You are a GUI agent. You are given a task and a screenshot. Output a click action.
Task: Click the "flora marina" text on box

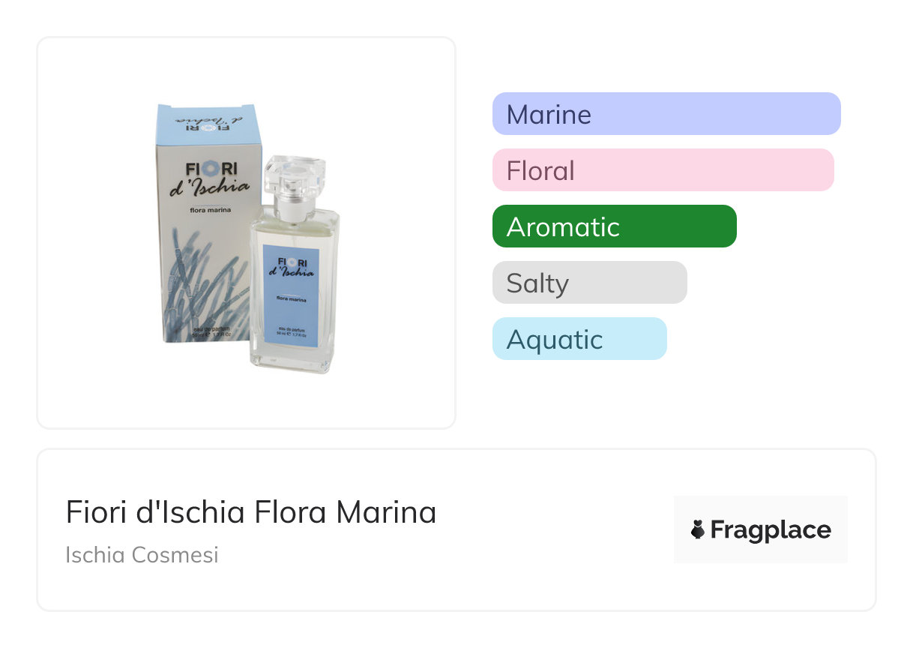(x=209, y=209)
